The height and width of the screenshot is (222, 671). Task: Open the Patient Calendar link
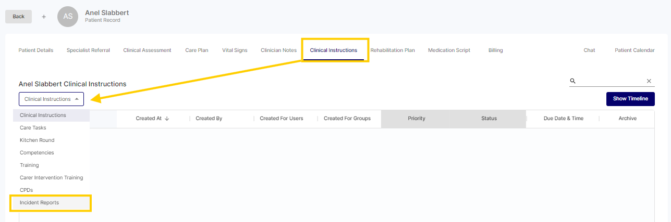[x=635, y=50]
